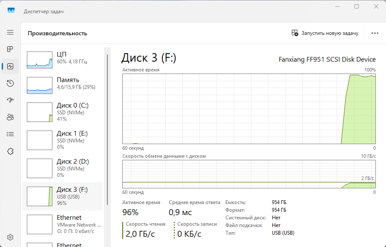
Task: Go to the Processes page icon
Action: pyautogui.click(x=10, y=49)
